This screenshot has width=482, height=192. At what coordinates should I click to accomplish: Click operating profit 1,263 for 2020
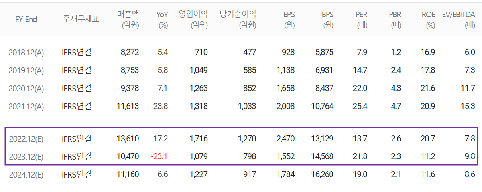click(x=199, y=88)
